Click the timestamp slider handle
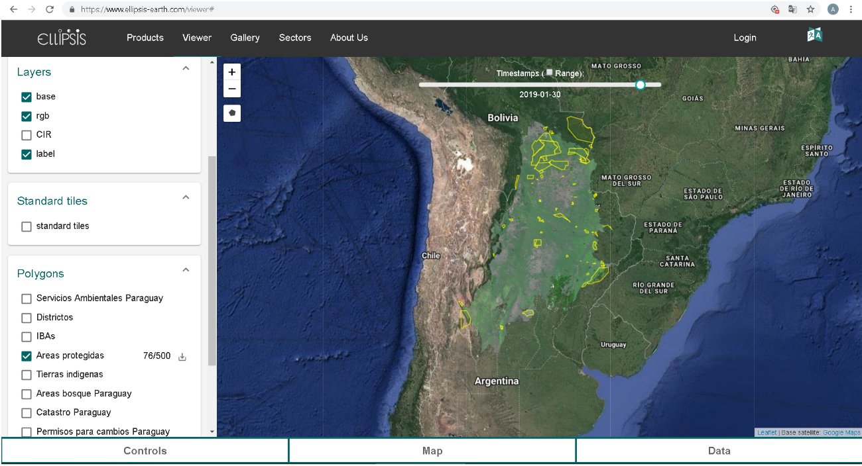Screen dimensions: 862x466 tap(640, 85)
